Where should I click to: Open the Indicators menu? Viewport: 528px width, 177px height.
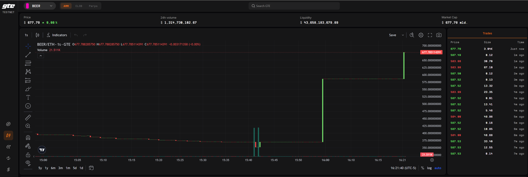(56, 35)
